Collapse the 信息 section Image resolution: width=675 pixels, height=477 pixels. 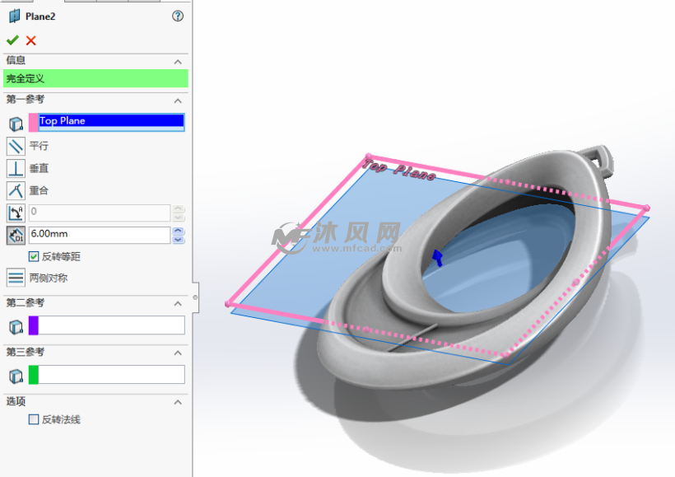(178, 62)
